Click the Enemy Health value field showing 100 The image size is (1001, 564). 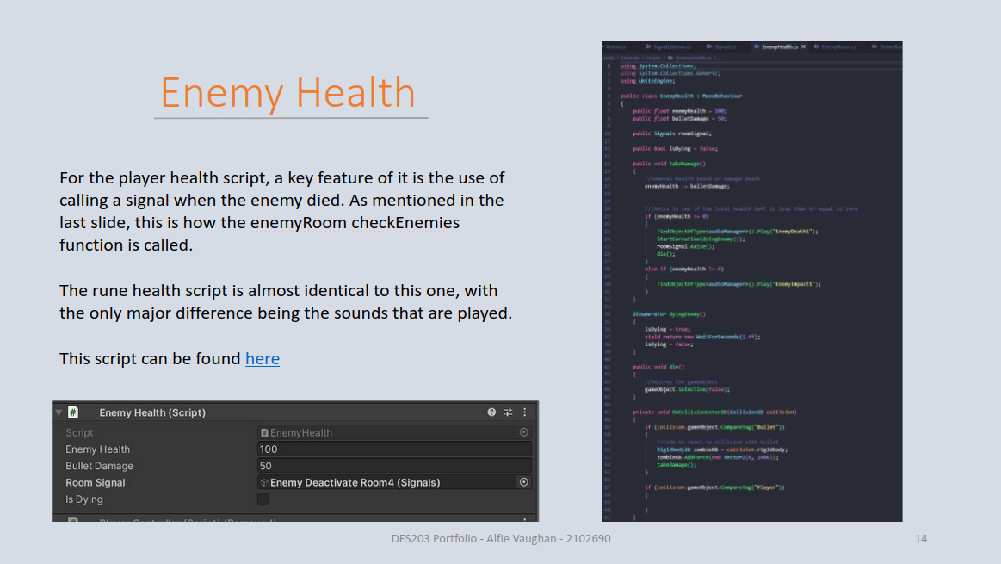(394, 449)
